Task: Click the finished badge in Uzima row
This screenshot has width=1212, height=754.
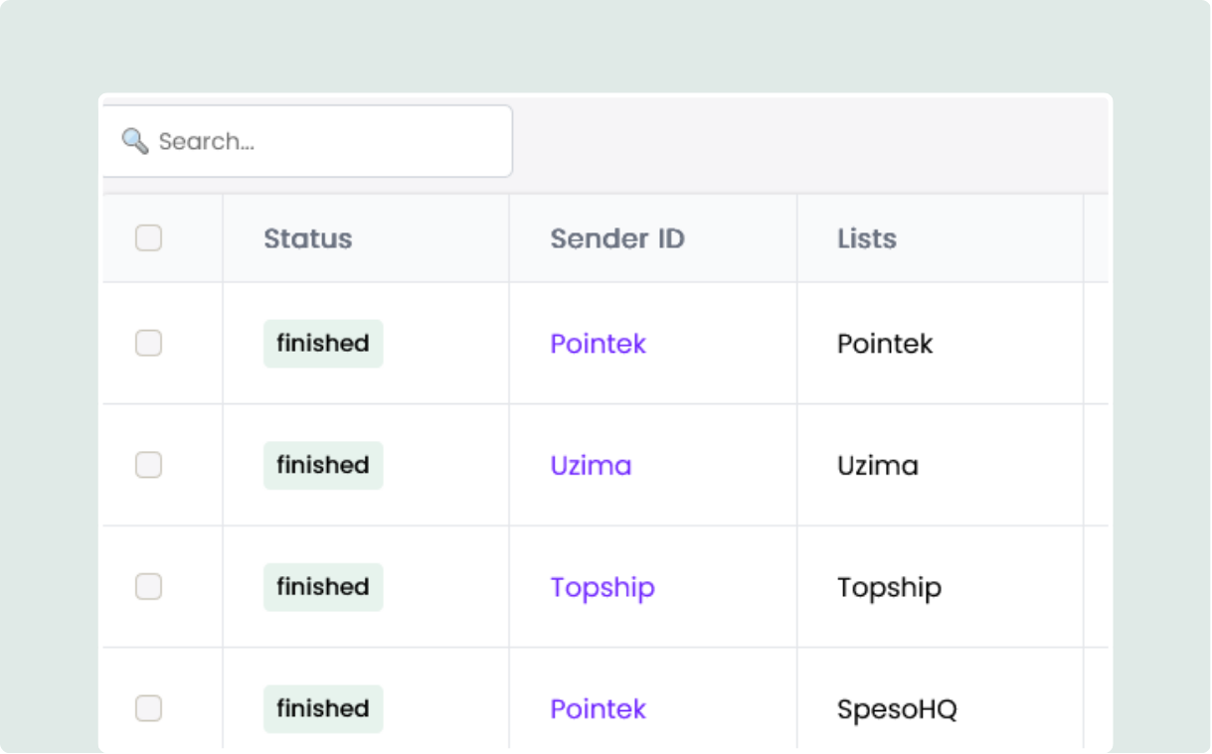Action: pyautogui.click(x=323, y=465)
